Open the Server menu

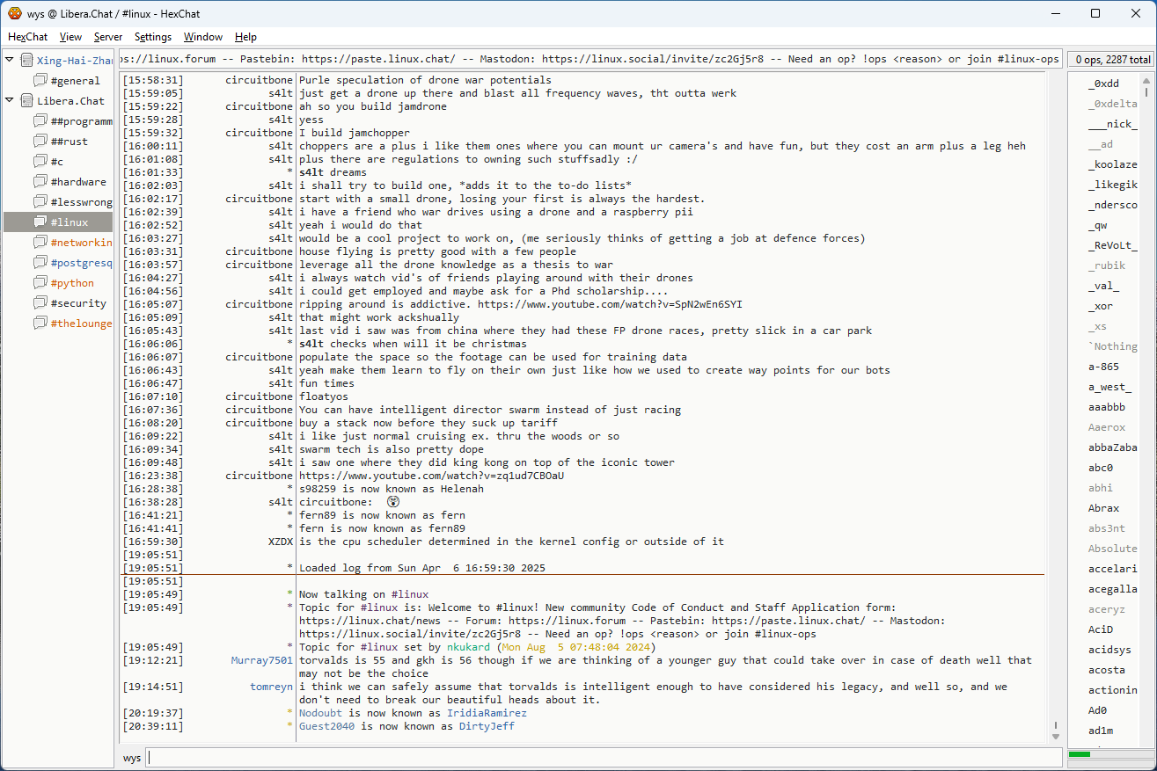click(108, 37)
